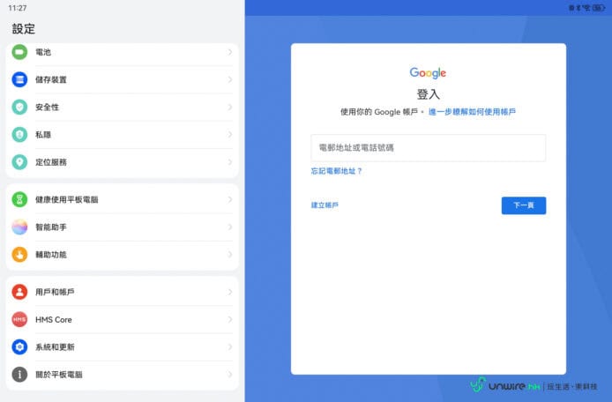The image size is (612, 402).
Task: Expand chevron on the 關於平板電腦 row
Action: pos(229,375)
